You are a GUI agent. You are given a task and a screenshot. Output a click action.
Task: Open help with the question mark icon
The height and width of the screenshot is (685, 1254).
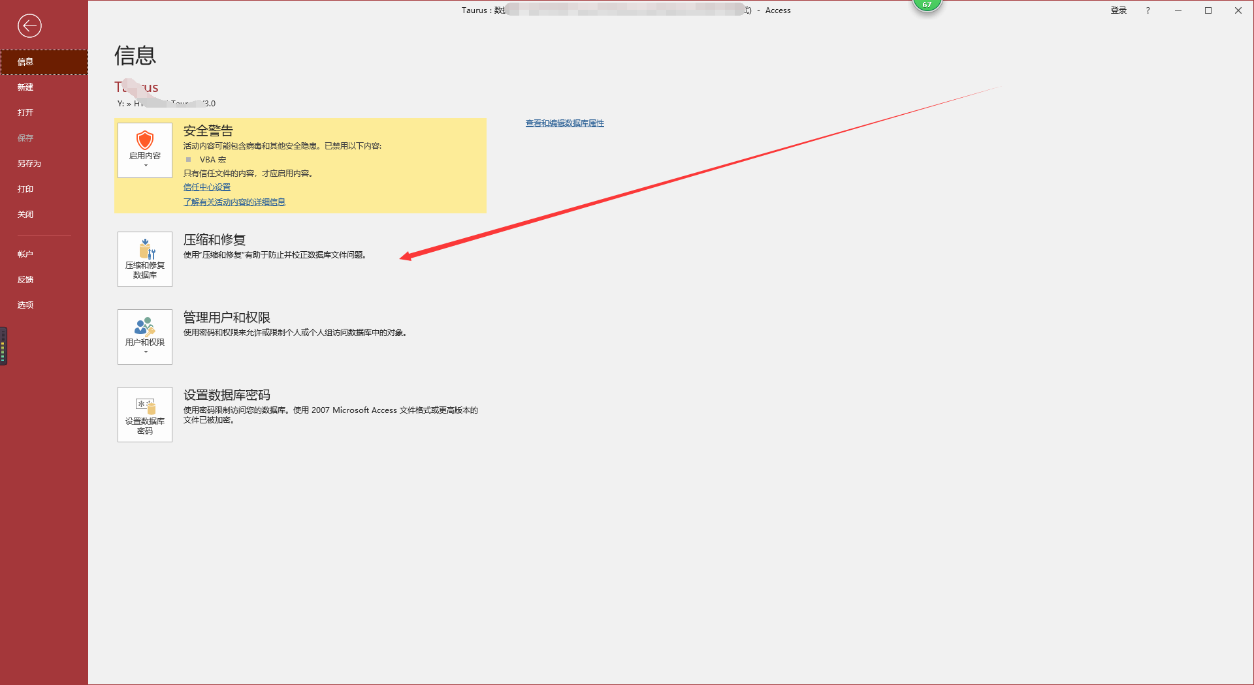click(x=1148, y=10)
